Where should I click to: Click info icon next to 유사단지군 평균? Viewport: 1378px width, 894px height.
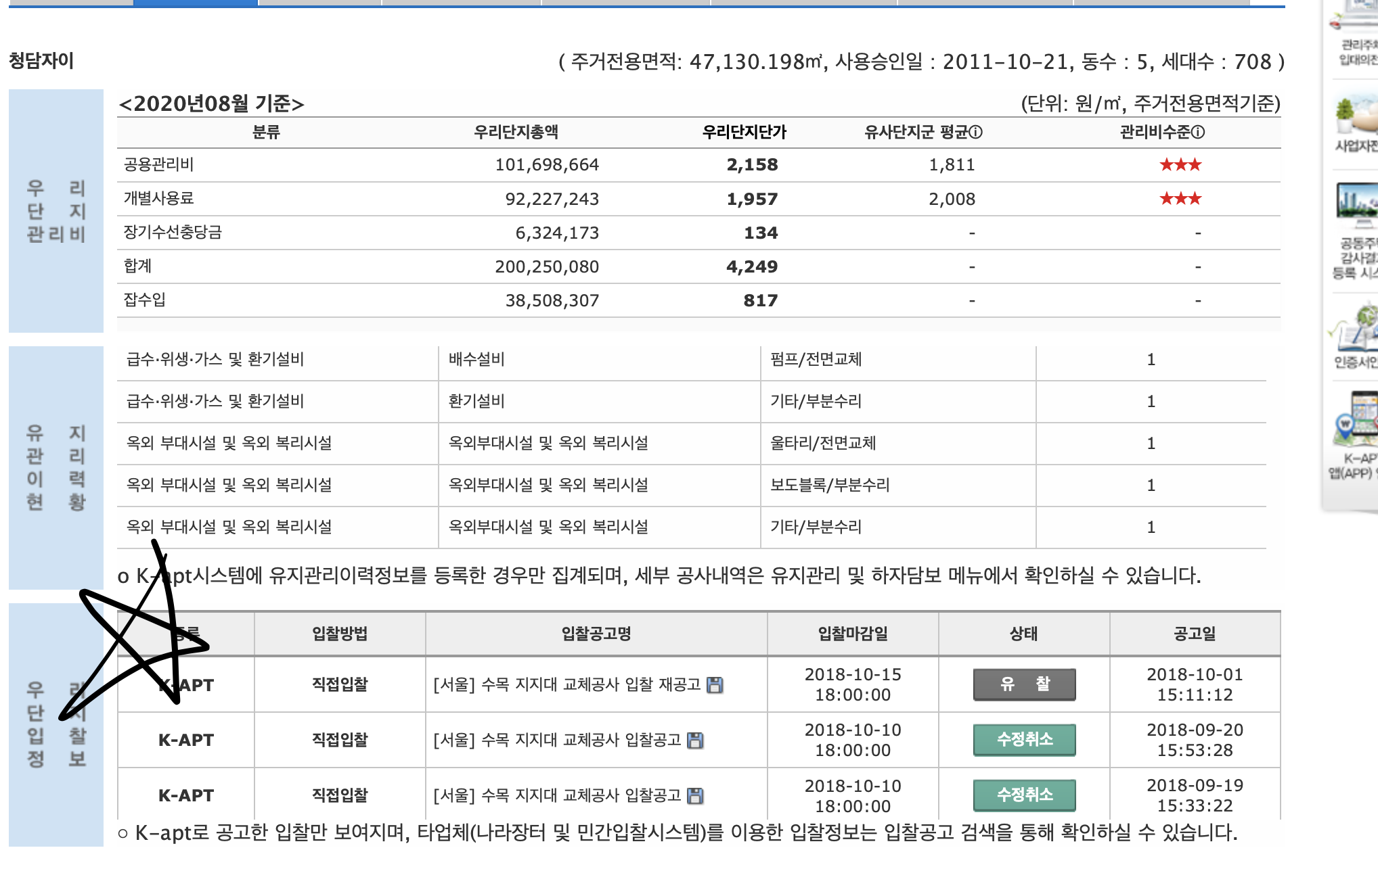coord(975,133)
